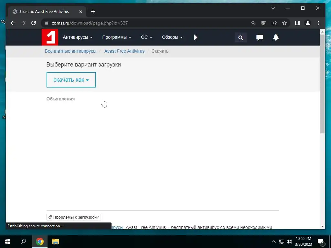
Task: Click the scrollbar down arrow
Action: pos(322,226)
